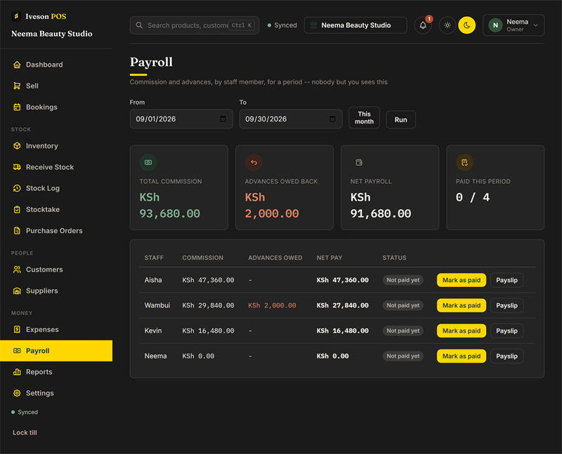Click the From date field 09/01/2026
562x454 pixels.
(x=181, y=119)
